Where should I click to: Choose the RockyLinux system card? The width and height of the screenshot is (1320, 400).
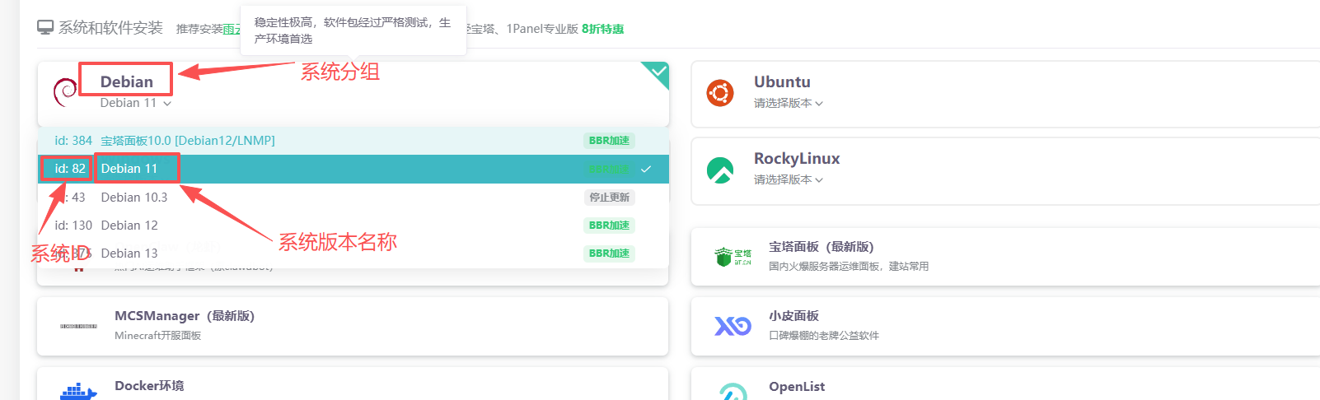[x=1005, y=170]
